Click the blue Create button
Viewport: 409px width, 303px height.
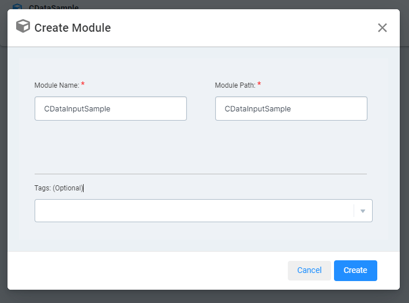tap(355, 270)
